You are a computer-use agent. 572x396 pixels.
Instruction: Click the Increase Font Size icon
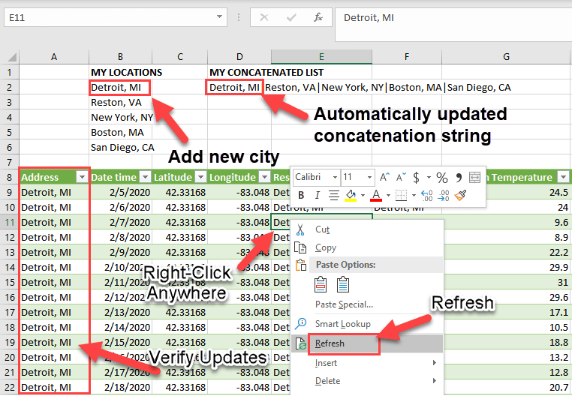click(x=384, y=178)
